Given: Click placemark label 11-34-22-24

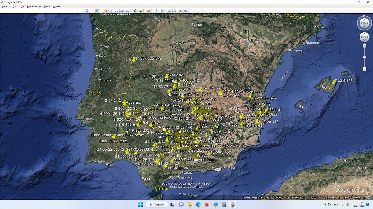Looking at the screenshot, I should pos(178,168).
